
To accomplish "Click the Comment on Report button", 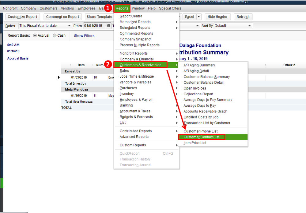I will pyautogui.click(x=63, y=17).
